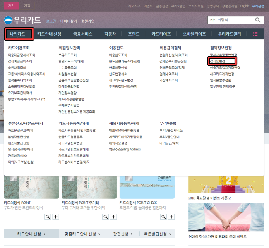Image resolution: width=269 pixels, height=248 pixels.
Task: Click the 맞춤카드안내·신청 bottom tab
Action: pyautogui.click(x=82, y=234)
